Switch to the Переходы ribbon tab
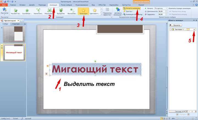Viewport: 198px width, 120px height. 42,5
